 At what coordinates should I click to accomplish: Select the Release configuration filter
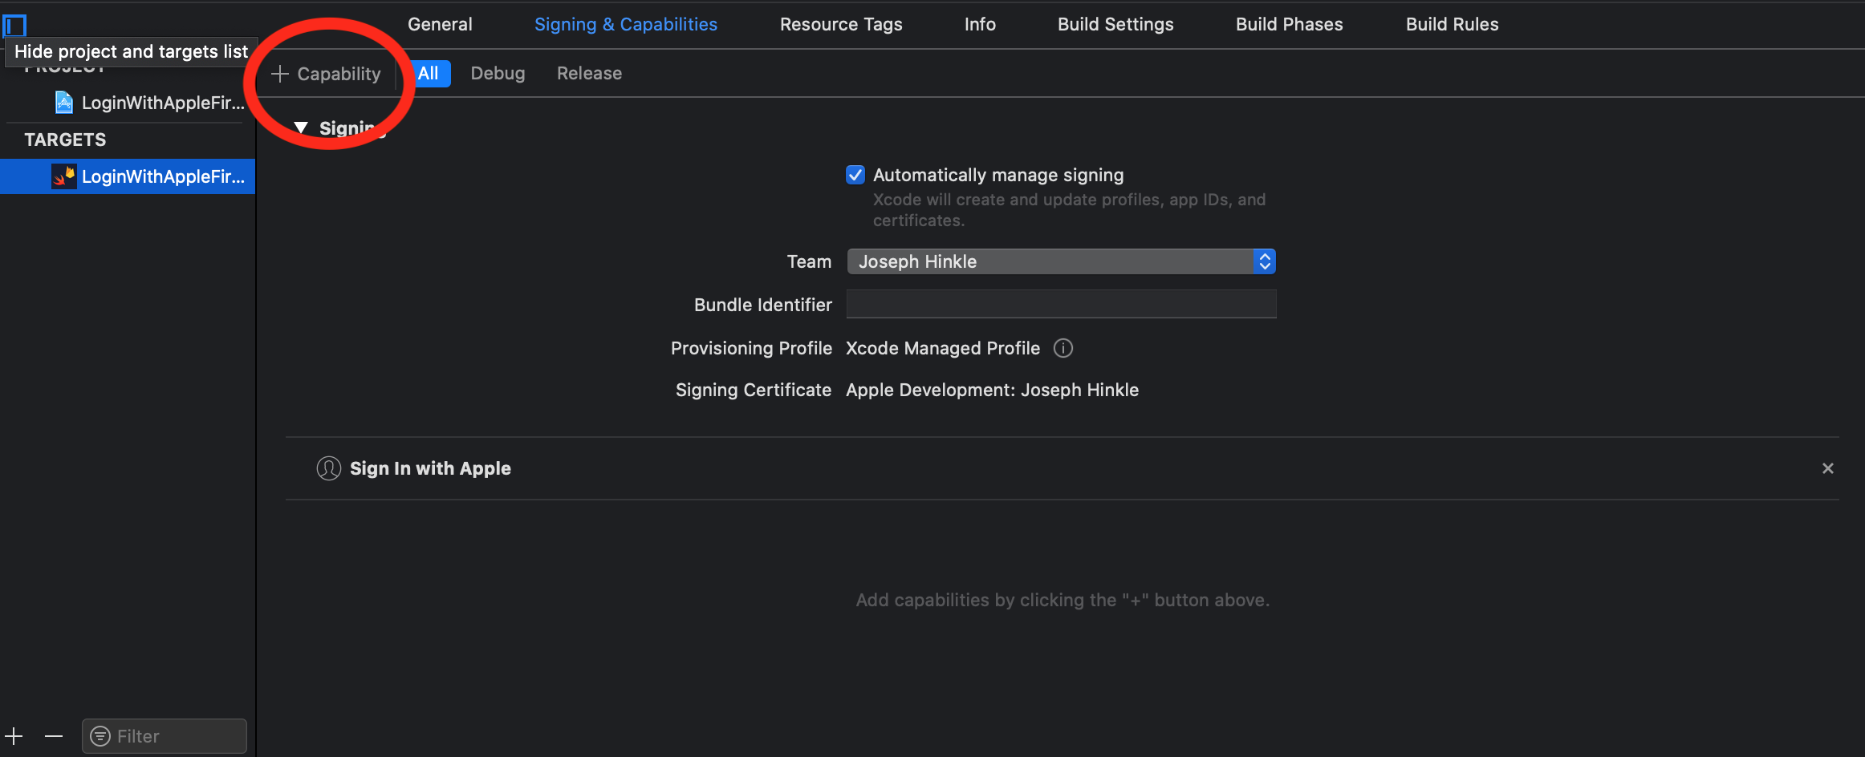589,74
